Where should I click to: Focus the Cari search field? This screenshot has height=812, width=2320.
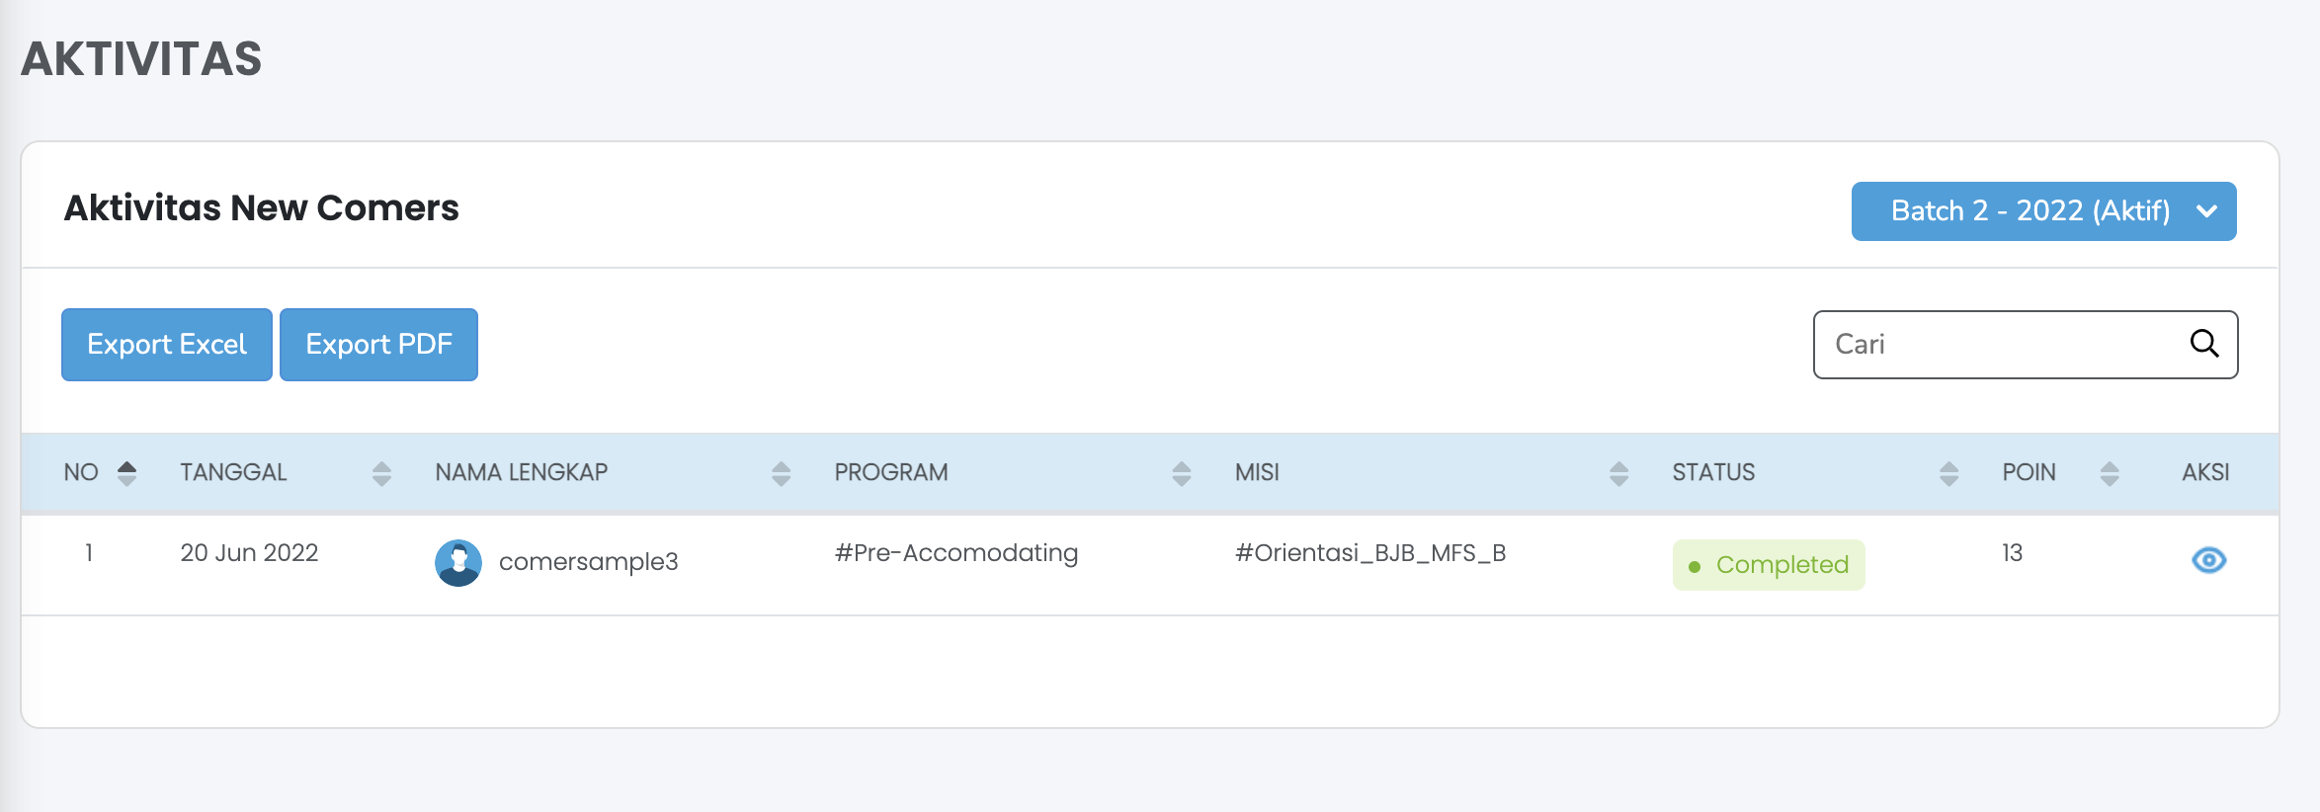tap(1996, 345)
